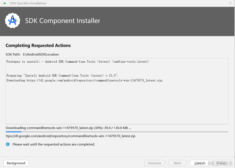Click the Completing Requested Actions heading
The image size is (235, 168).
pos(38,45)
